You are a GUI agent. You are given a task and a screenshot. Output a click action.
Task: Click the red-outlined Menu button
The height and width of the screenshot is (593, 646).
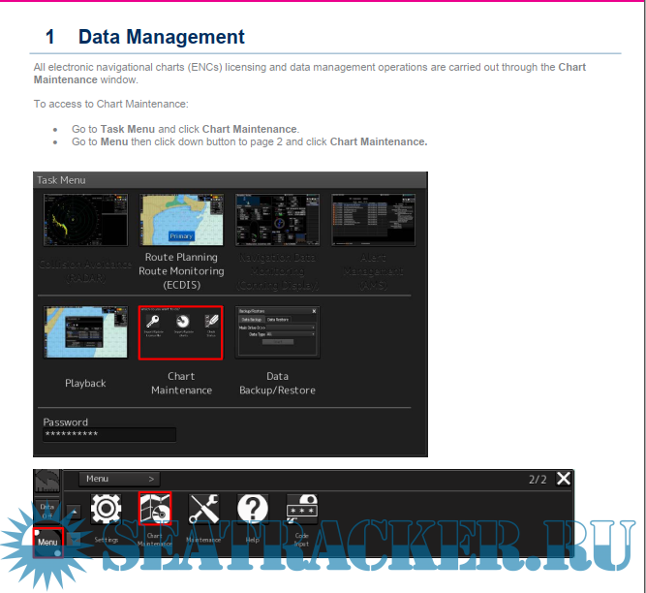(x=48, y=542)
